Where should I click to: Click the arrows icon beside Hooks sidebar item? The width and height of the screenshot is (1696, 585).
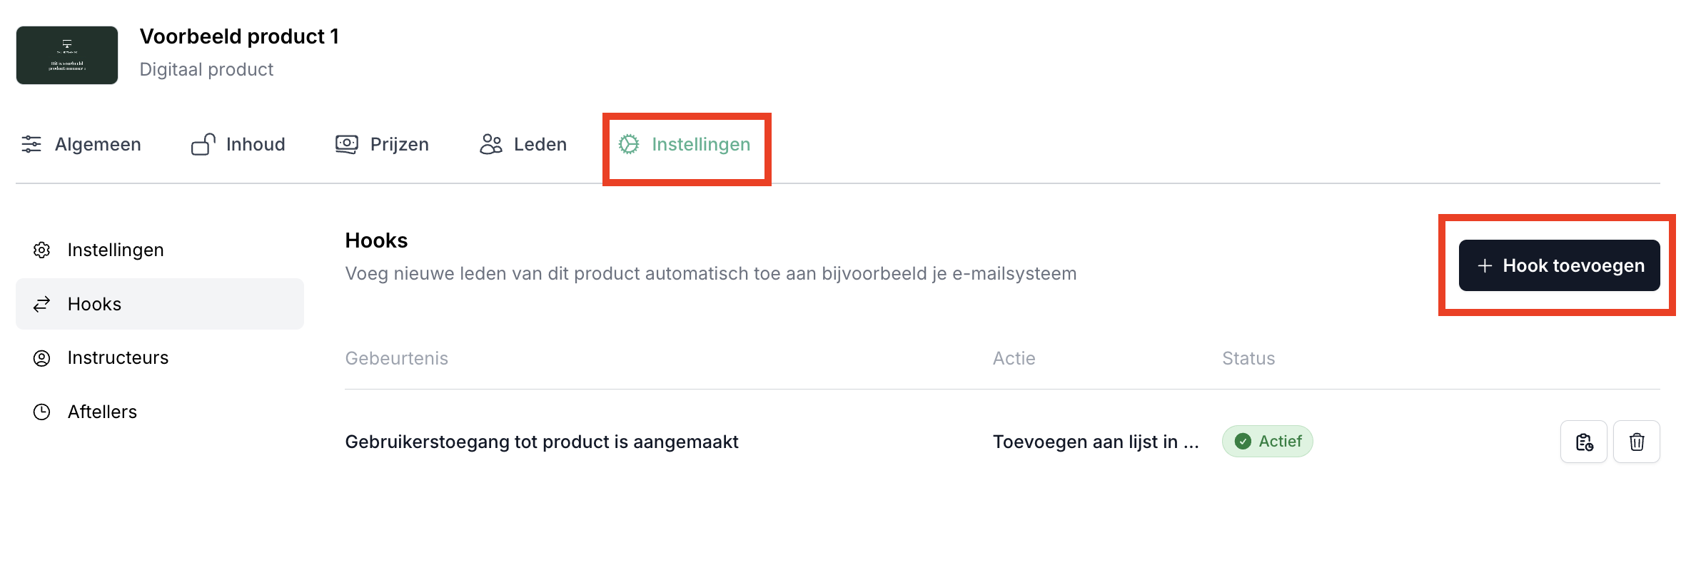42,304
